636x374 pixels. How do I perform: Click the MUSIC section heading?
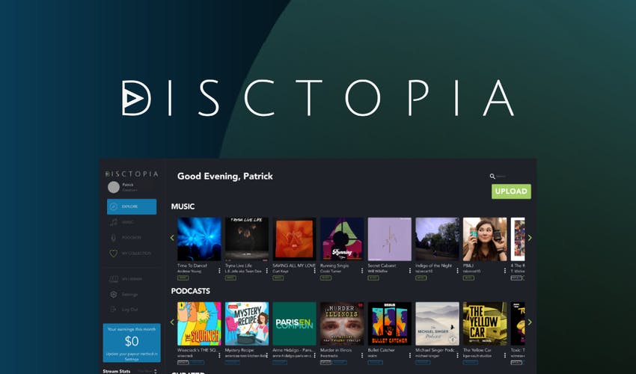point(183,206)
